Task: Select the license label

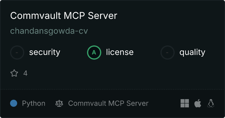Action: (x=120, y=52)
